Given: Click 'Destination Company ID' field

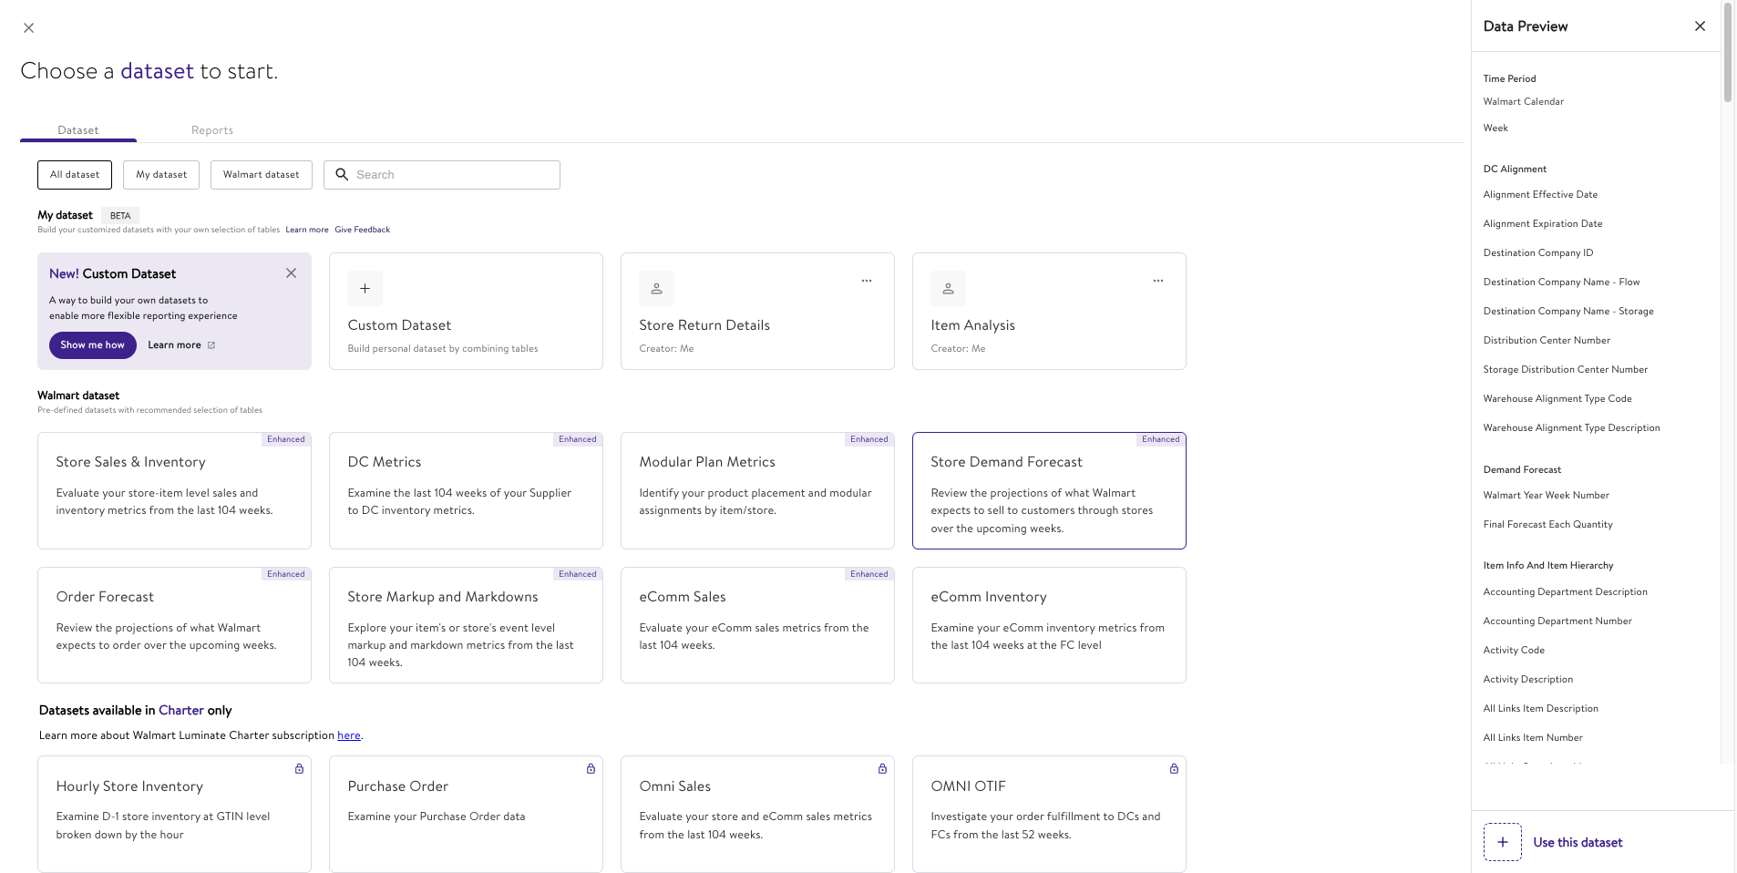Looking at the screenshot, I should [x=1538, y=253].
